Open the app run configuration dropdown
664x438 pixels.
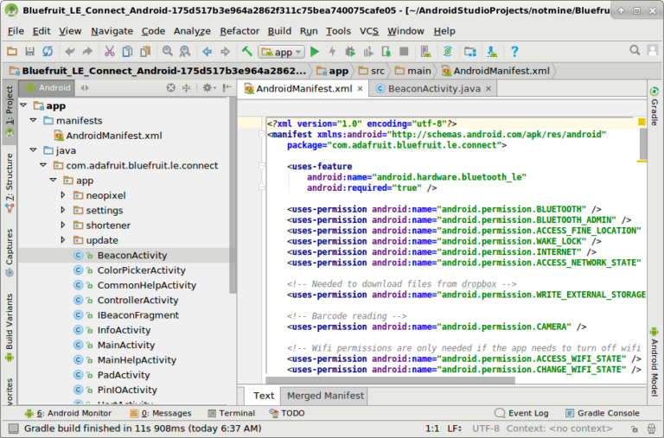coord(282,52)
